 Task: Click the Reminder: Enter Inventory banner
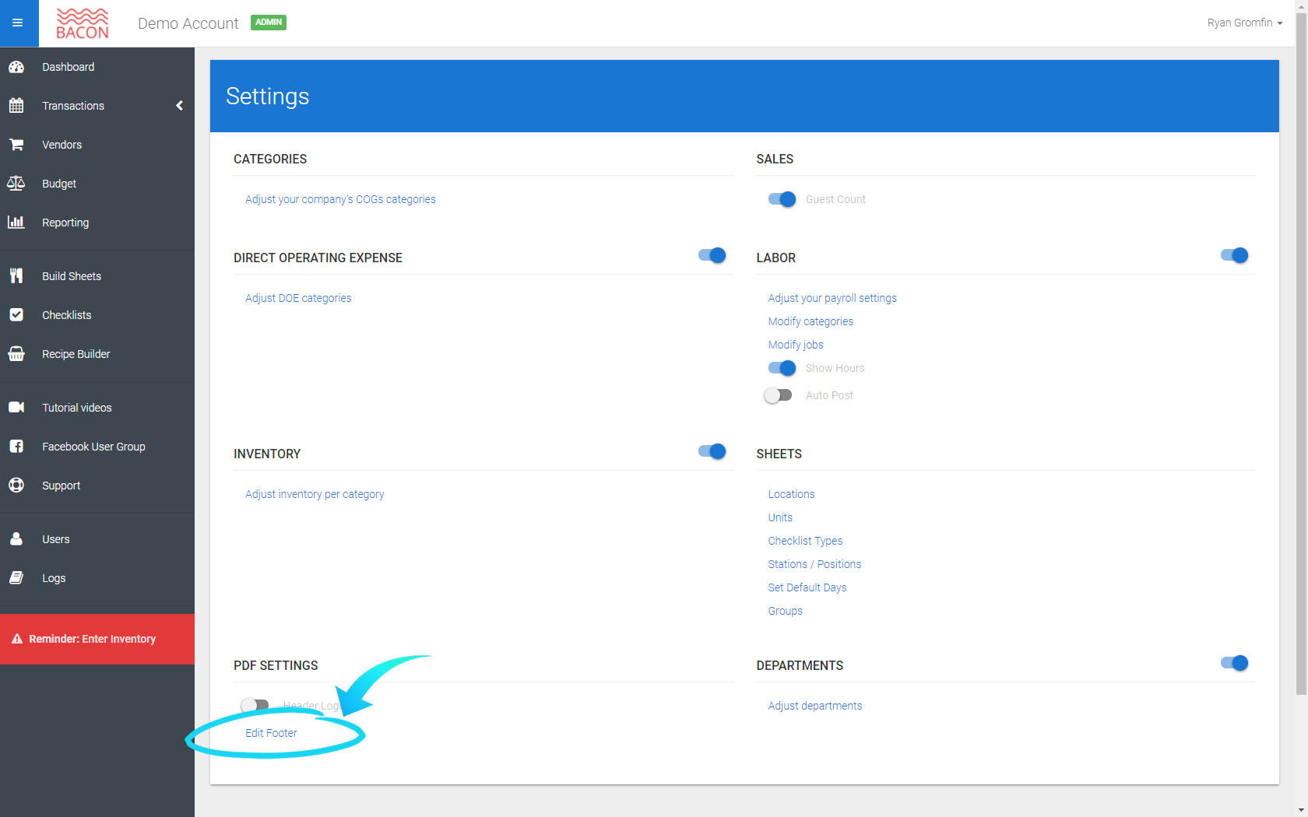[x=97, y=639]
